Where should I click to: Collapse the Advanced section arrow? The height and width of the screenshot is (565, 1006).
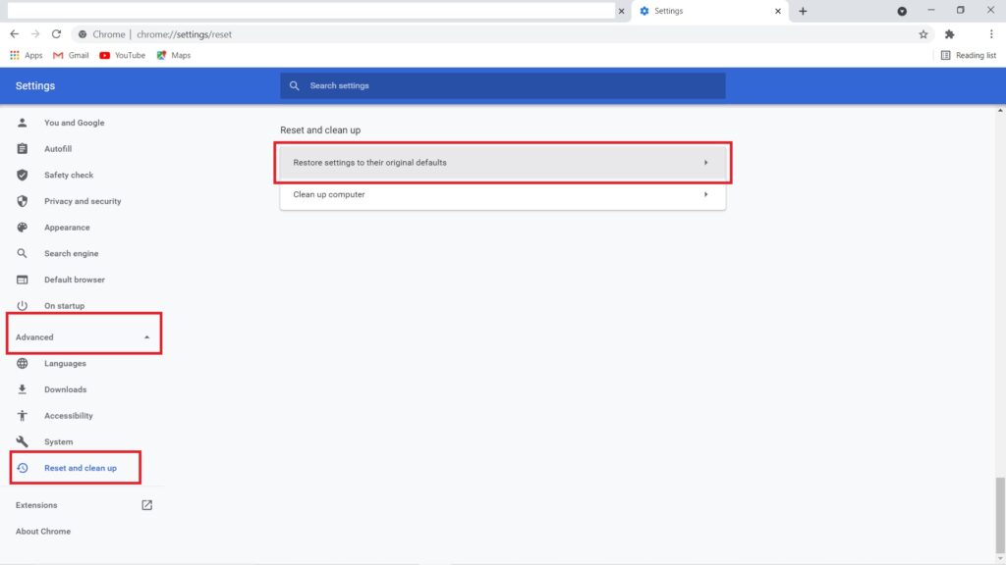(x=146, y=337)
